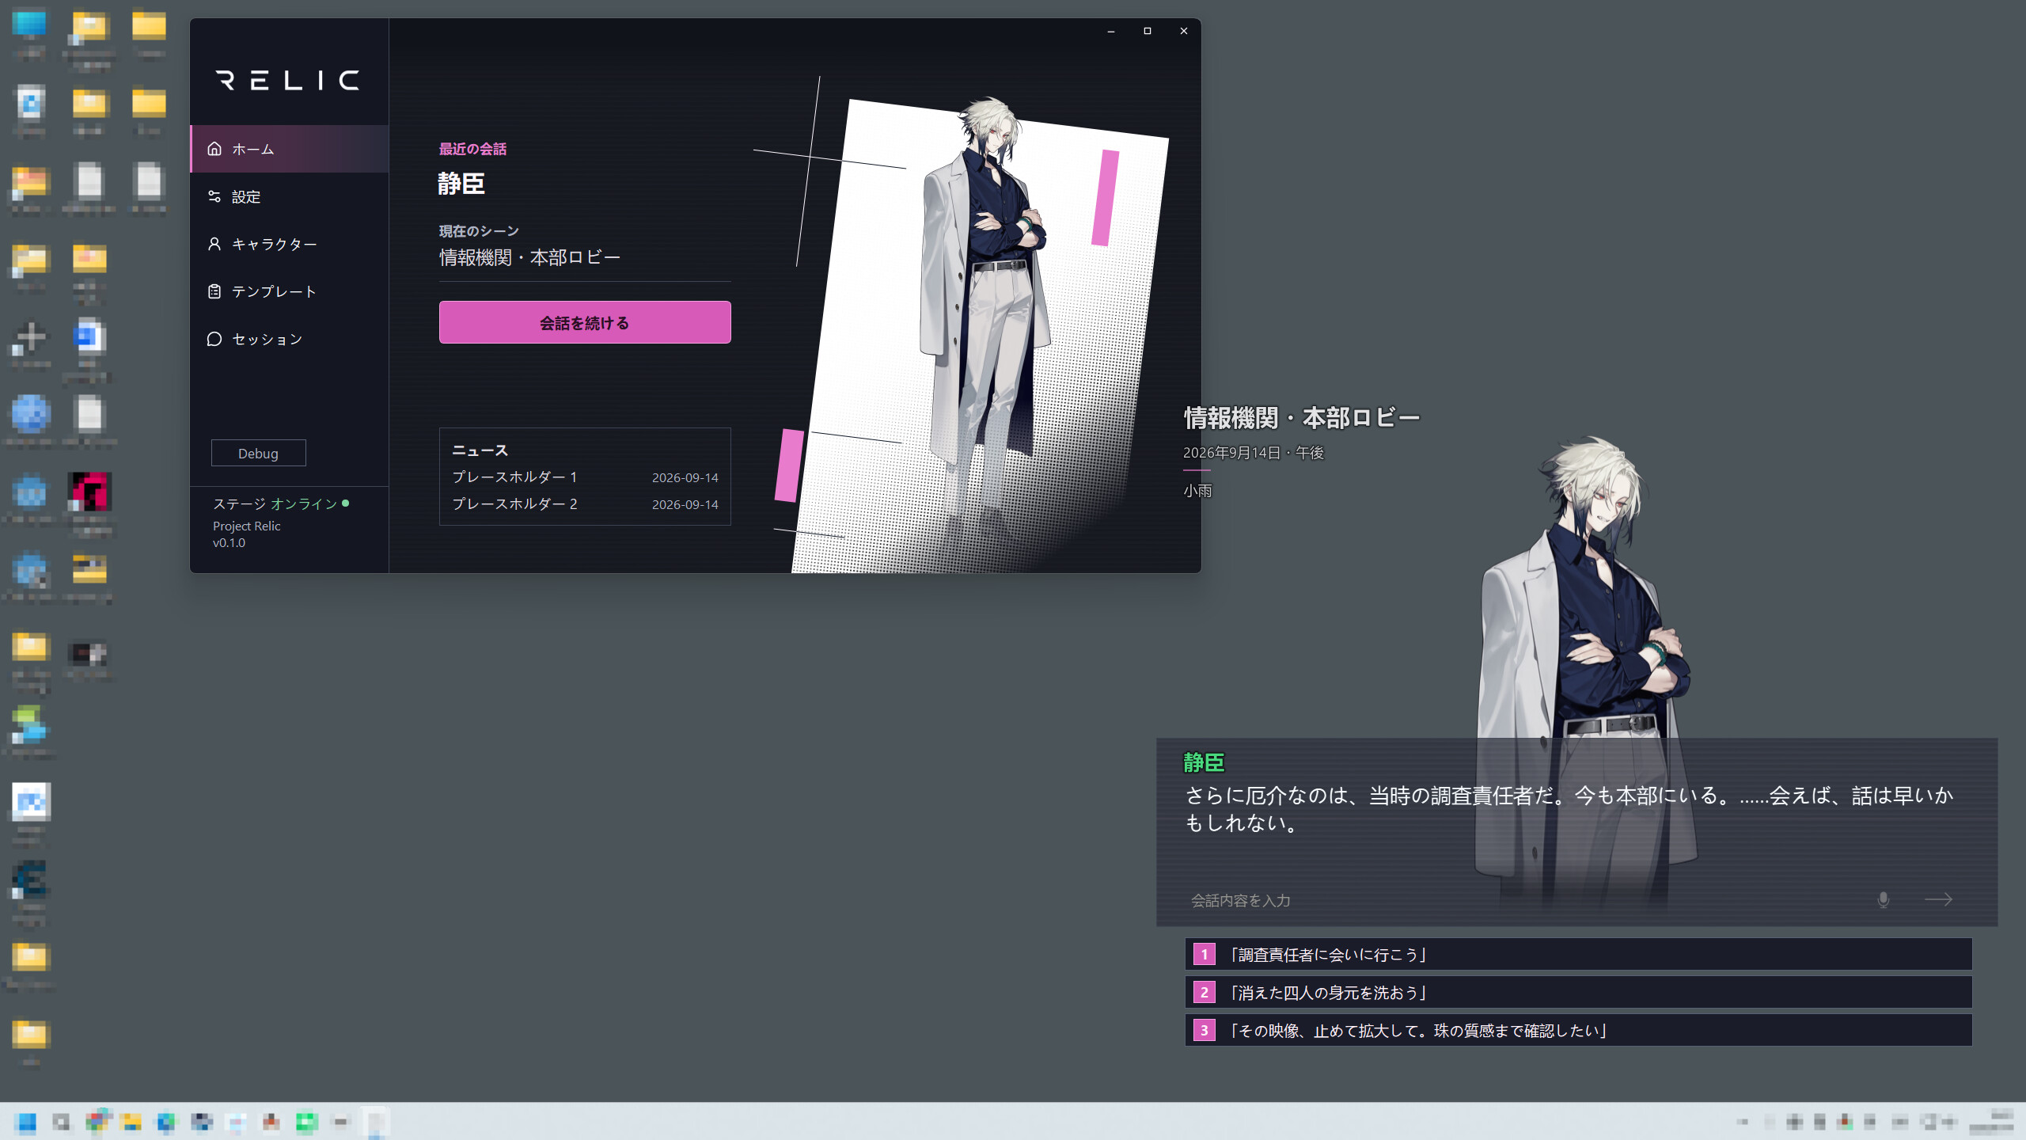Choose option 3 about enlarging the footage
The image size is (2026, 1140).
point(1578,1030)
